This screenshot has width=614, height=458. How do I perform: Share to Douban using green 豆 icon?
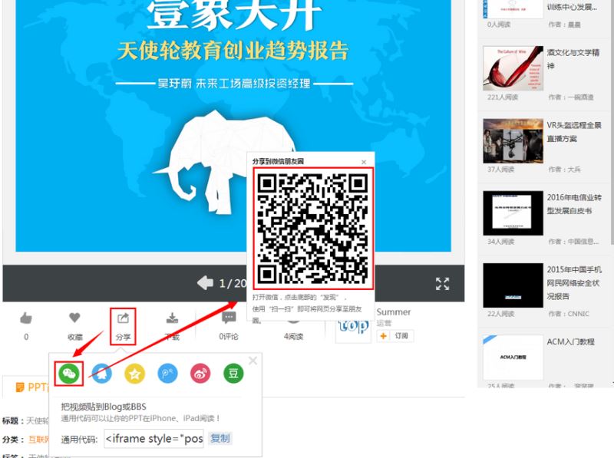click(233, 374)
